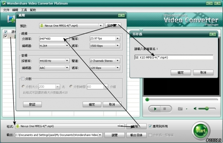Close the Video Converter main window
The image size is (223, 143).
pos(217,3)
